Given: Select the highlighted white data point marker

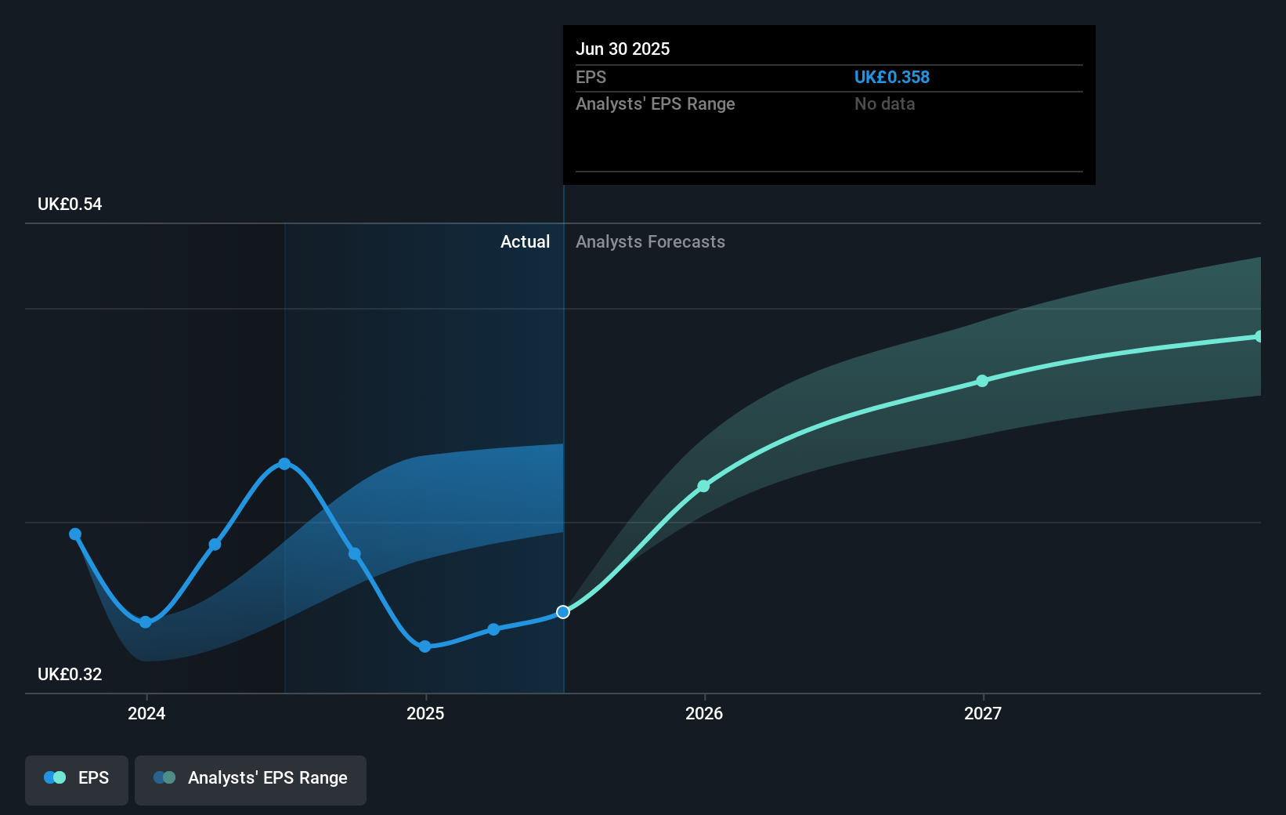Looking at the screenshot, I should click(x=563, y=612).
